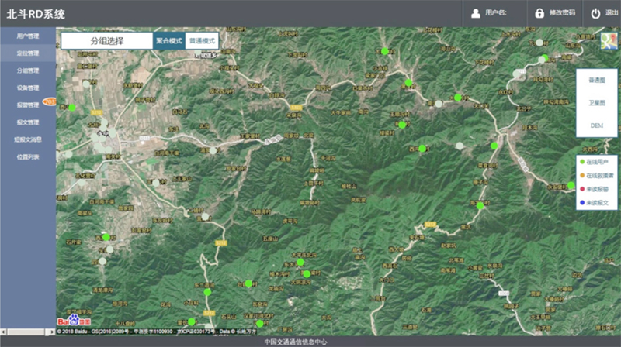Viewport: 621px width, 347px height.
Task: Click the green 在线用户 legend dot
Action: tap(581, 161)
